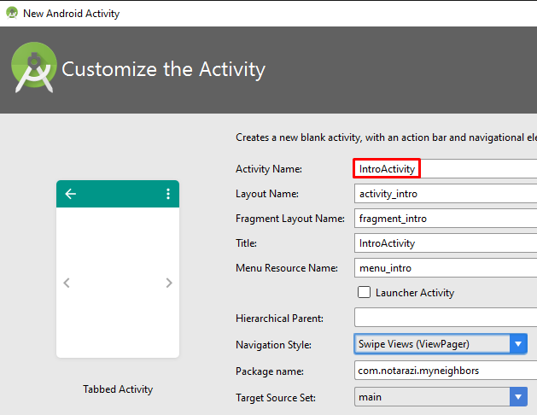The width and height of the screenshot is (537, 415).
Task: Click the 'Layout Name:' label
Action: point(267,194)
